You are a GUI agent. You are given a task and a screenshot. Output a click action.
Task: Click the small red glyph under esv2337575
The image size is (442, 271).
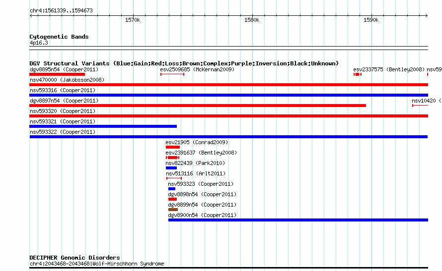pyautogui.click(x=358, y=74)
